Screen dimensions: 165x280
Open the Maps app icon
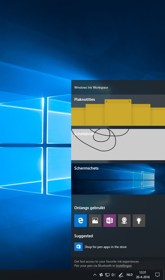(x=124, y=221)
